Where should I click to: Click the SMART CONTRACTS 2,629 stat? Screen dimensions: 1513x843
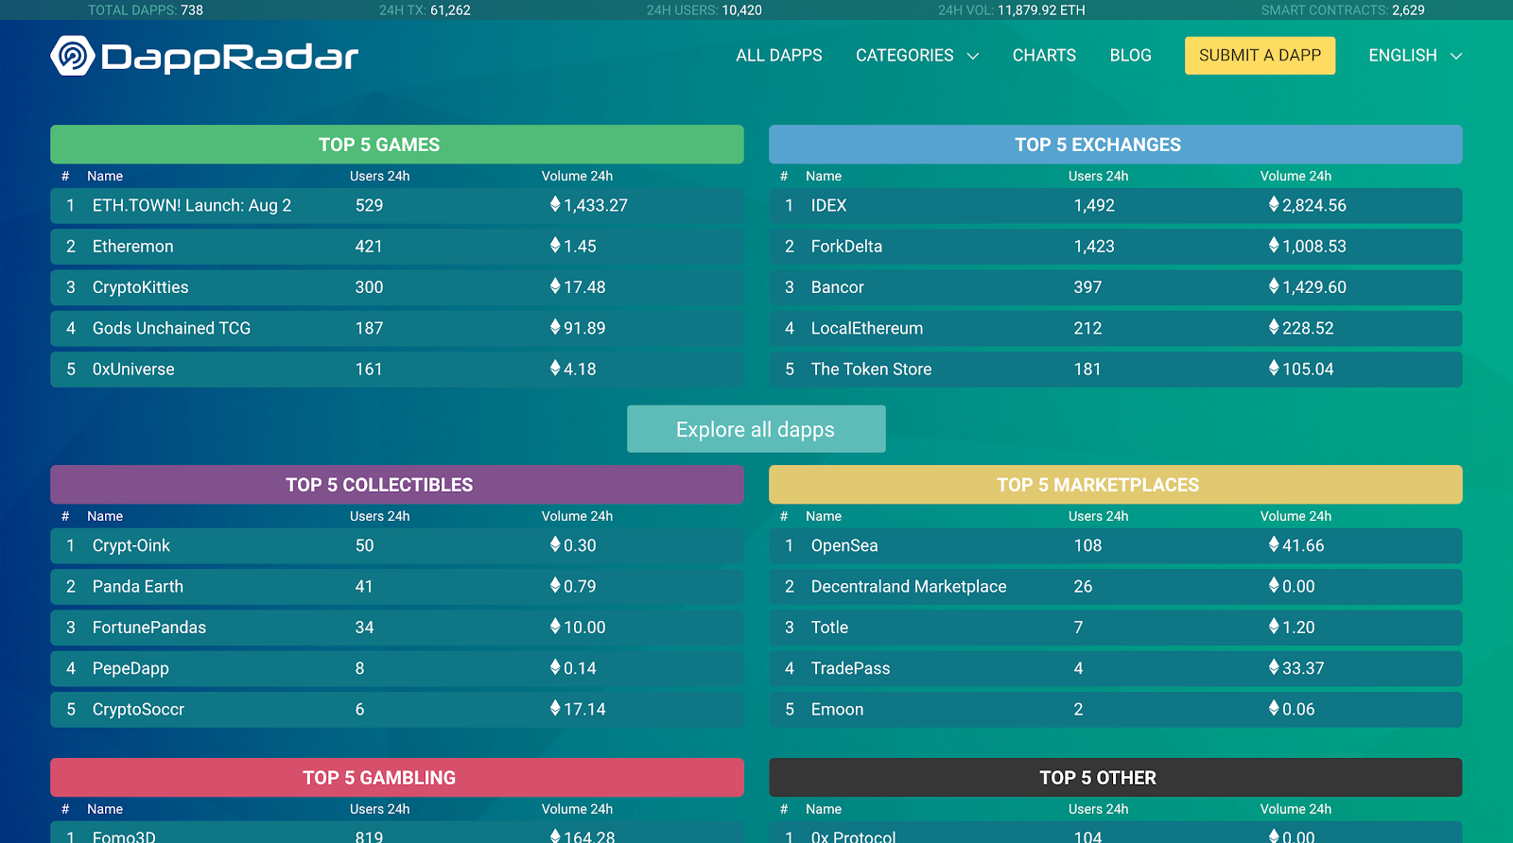[1343, 10]
